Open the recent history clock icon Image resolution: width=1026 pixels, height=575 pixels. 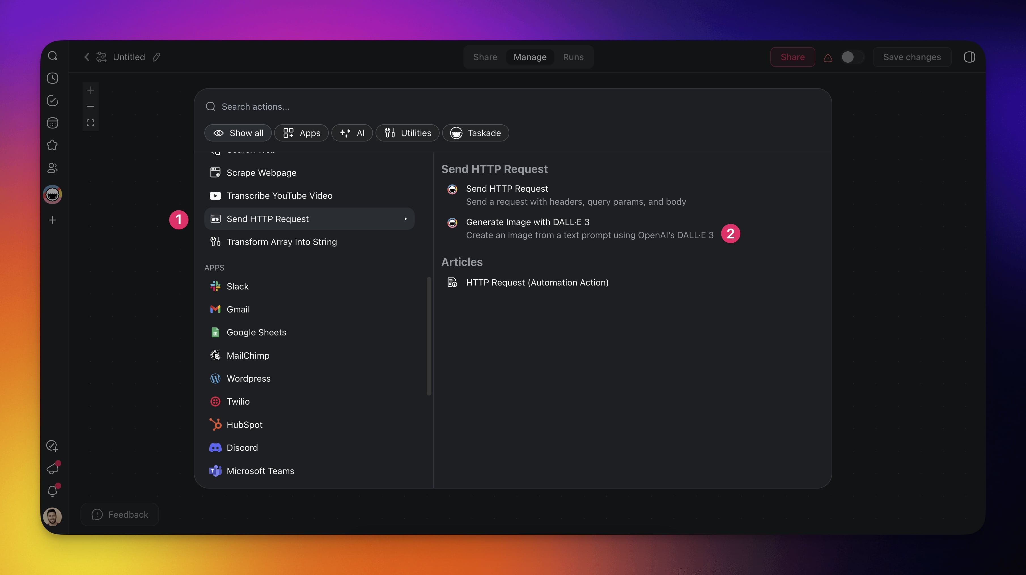pos(52,78)
